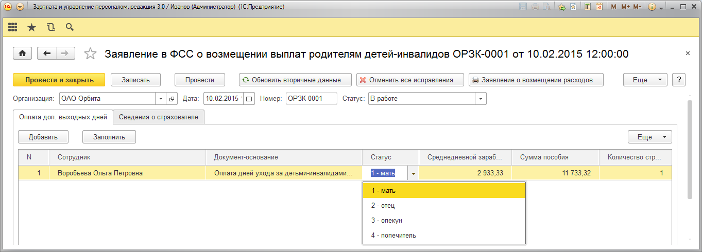Click the vertical scrollbar on the right

(x=690, y=149)
